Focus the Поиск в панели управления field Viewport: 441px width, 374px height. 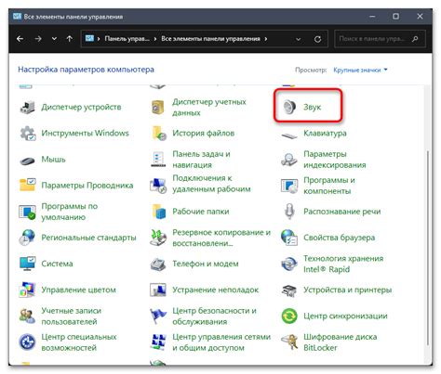pos(380,39)
